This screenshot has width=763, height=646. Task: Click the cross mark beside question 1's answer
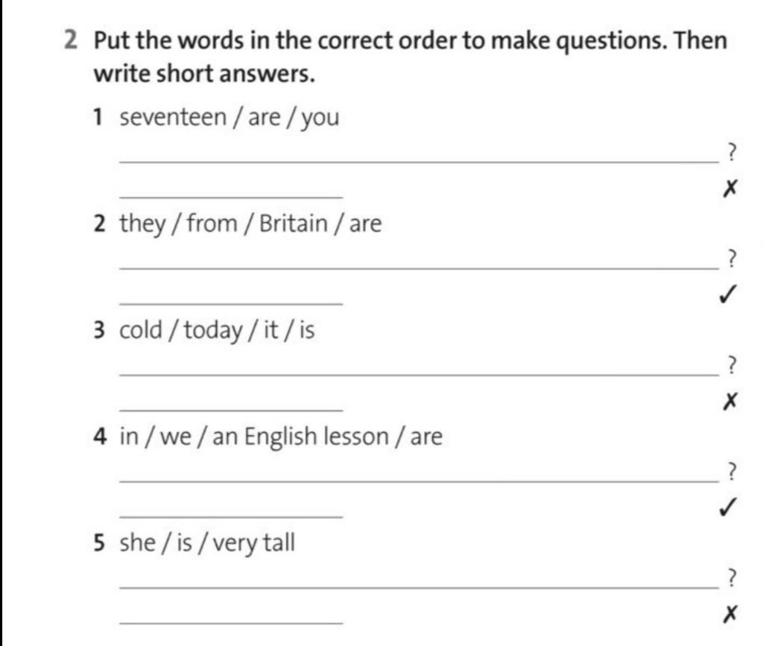(730, 188)
